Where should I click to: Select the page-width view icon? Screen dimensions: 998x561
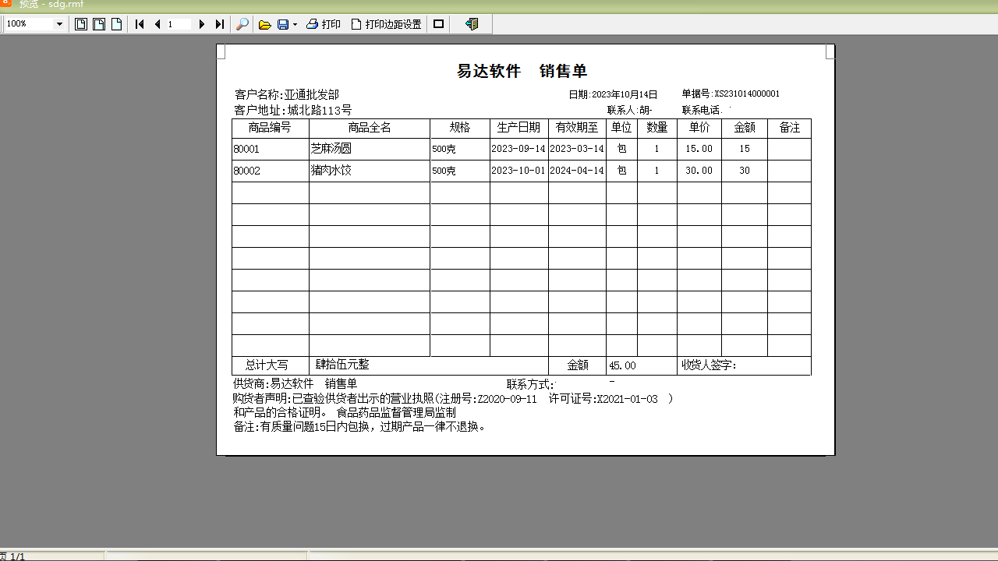coord(97,24)
